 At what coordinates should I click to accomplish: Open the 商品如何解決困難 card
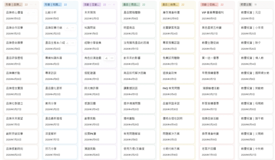click(139, 76)
